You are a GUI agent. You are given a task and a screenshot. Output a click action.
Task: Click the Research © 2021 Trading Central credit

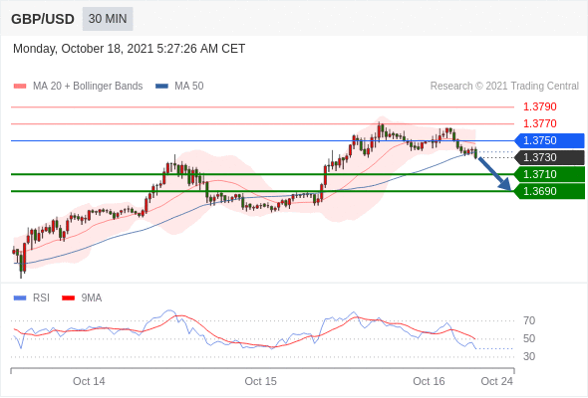point(504,87)
